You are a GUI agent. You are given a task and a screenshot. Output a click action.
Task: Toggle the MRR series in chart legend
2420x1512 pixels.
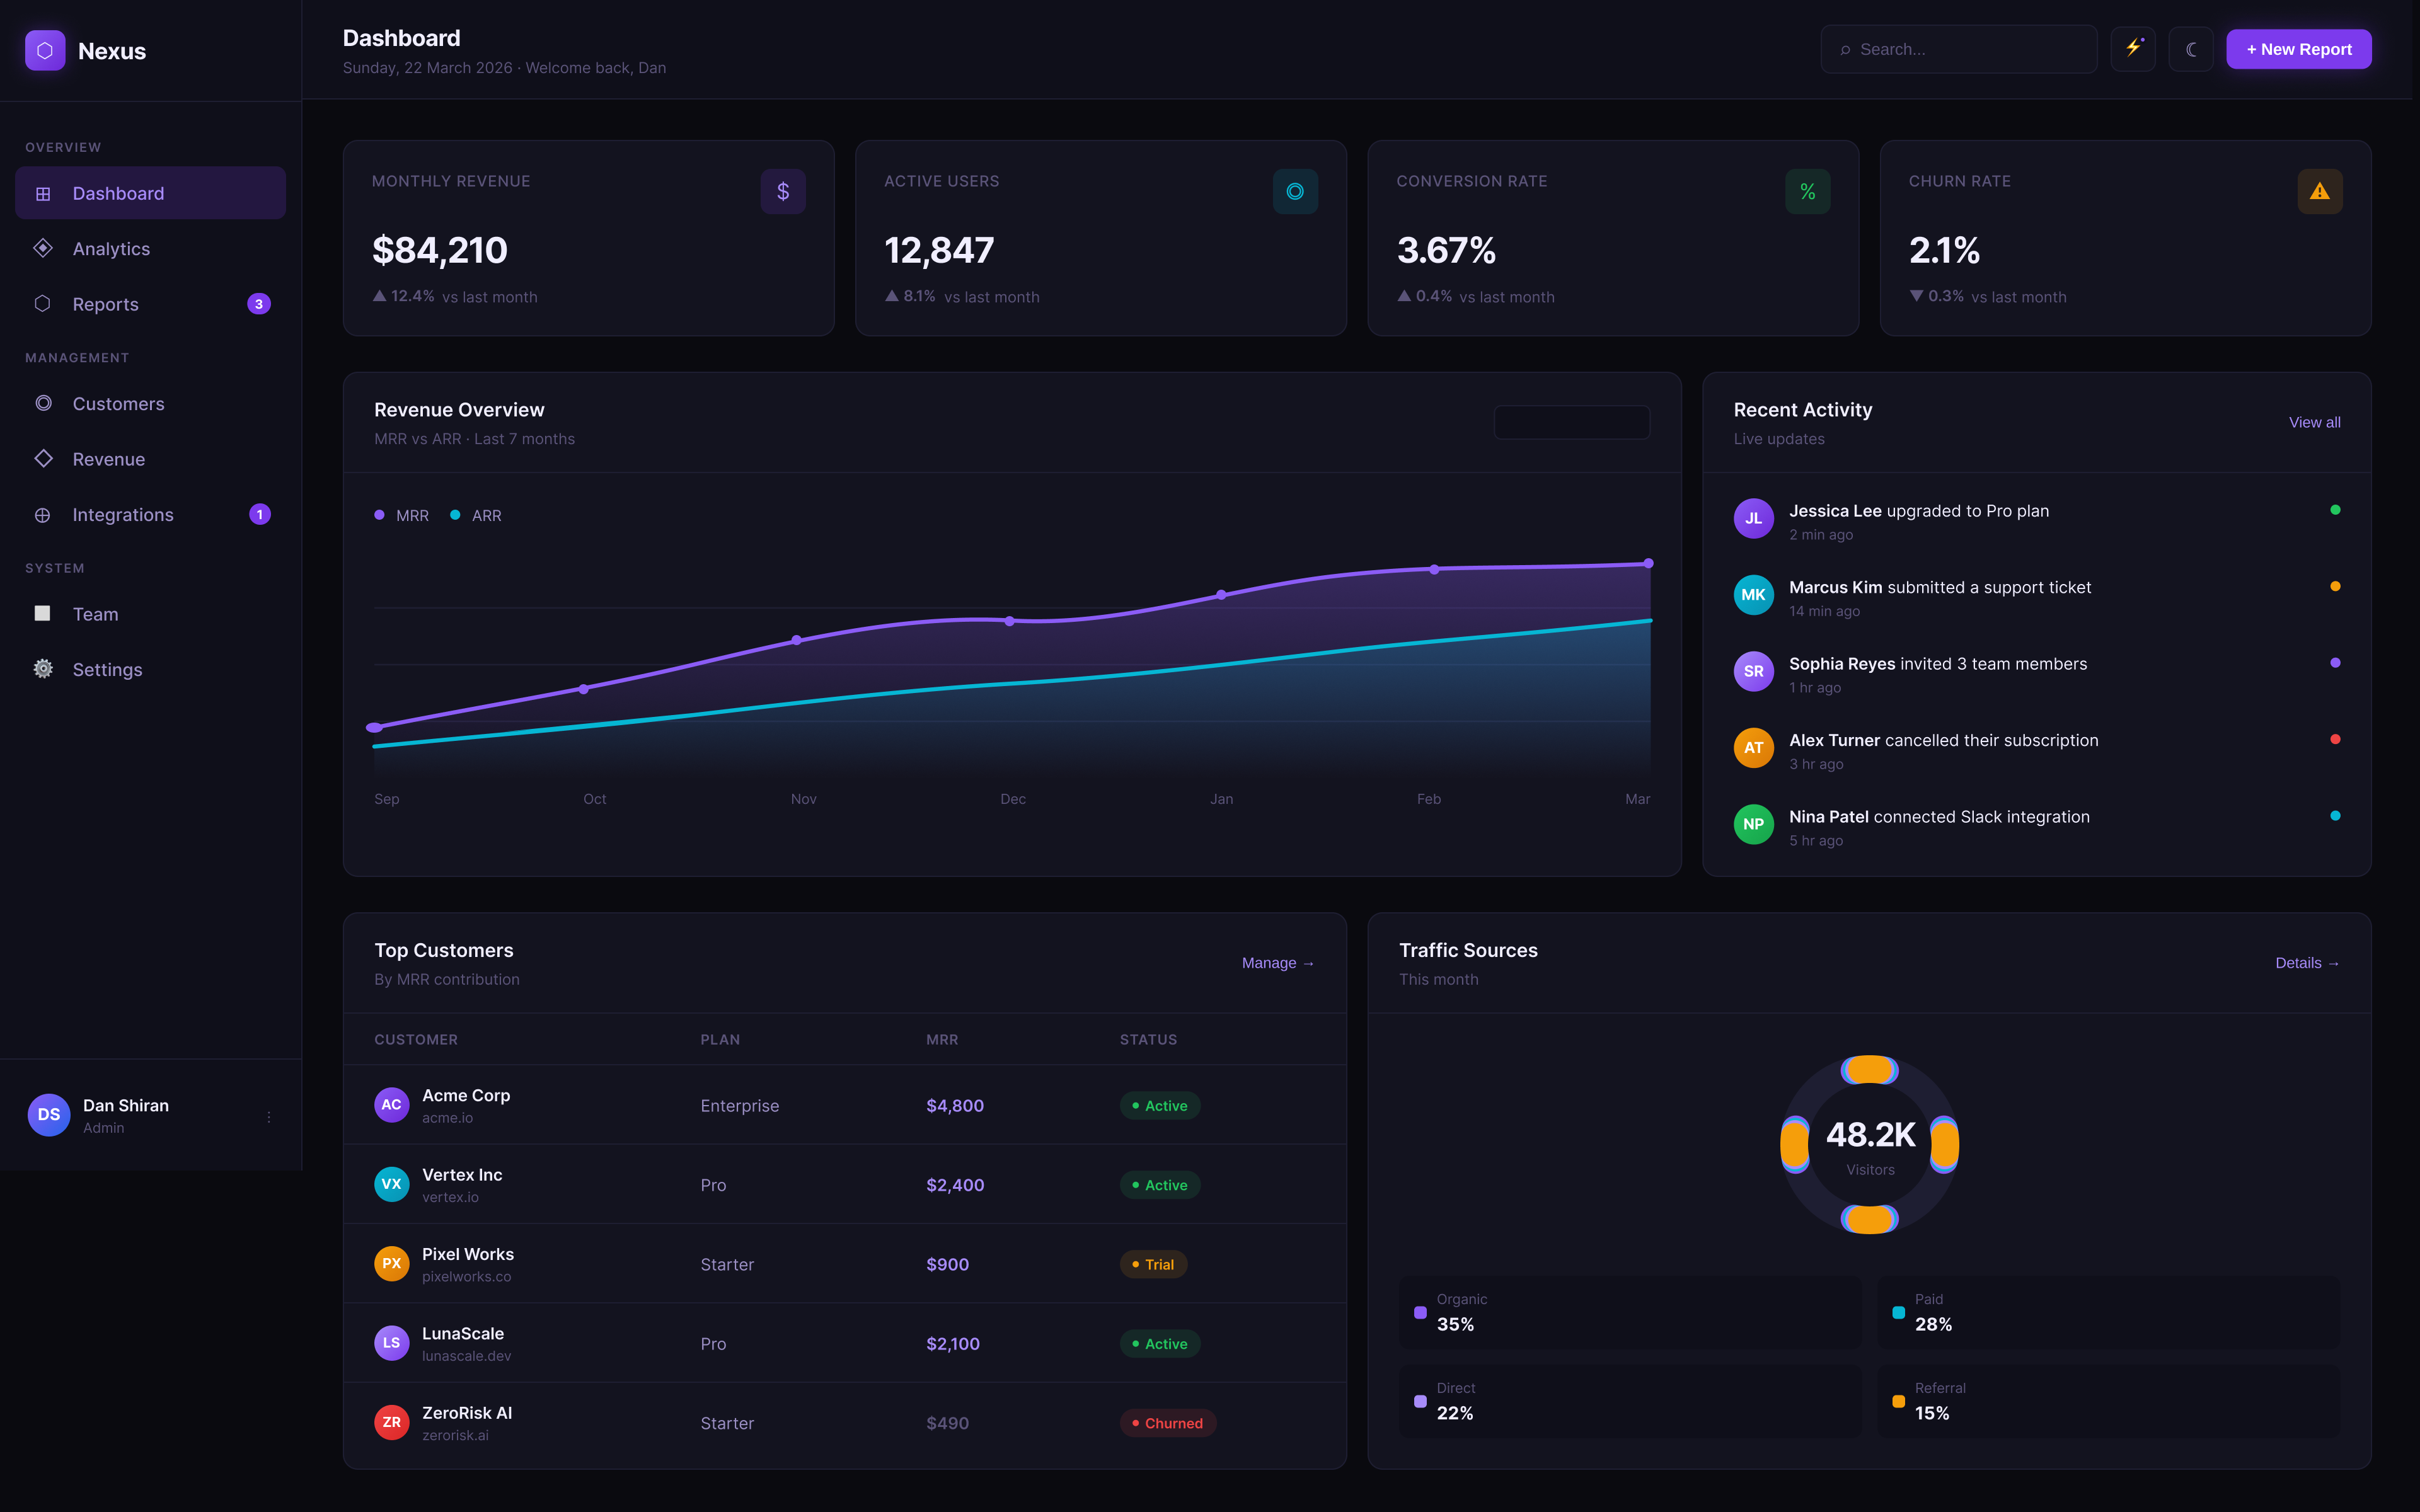402,515
